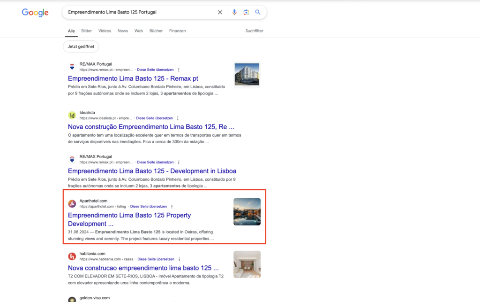Click the magnifying glass search icon
480x302 pixels.
[258, 12]
